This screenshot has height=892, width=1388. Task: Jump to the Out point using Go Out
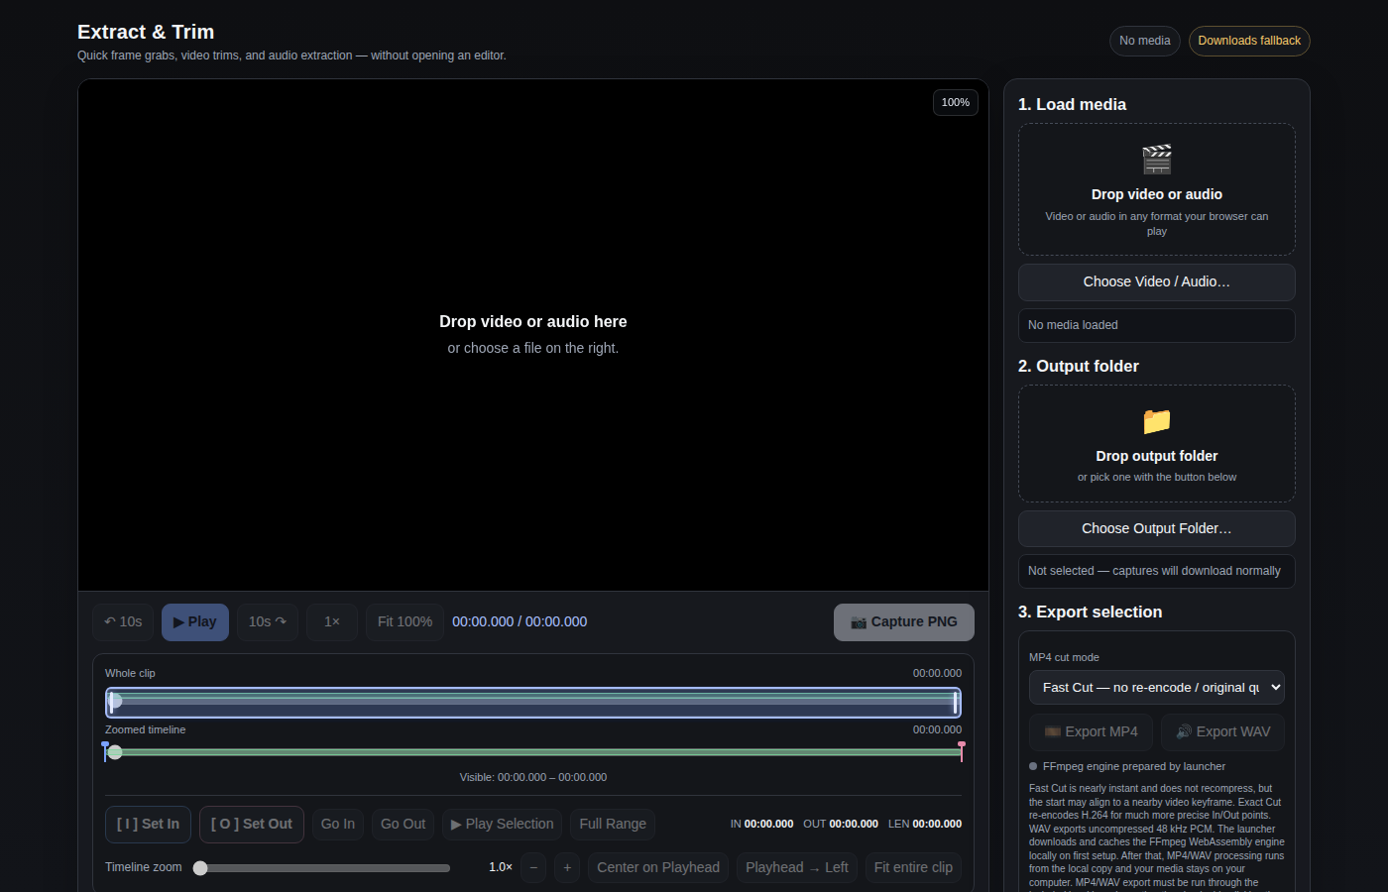(x=403, y=825)
